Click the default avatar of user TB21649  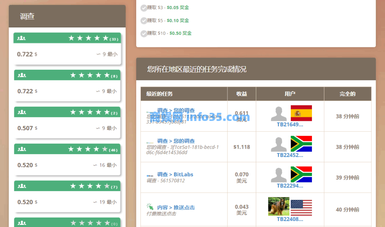tap(279, 114)
